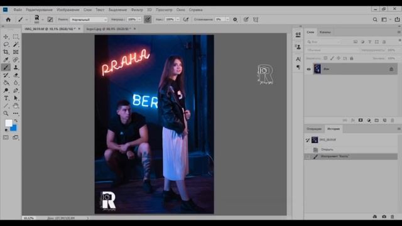This screenshot has width=402, height=226.
Task: Add a layer mask from Layers panel
Action: [361, 120]
